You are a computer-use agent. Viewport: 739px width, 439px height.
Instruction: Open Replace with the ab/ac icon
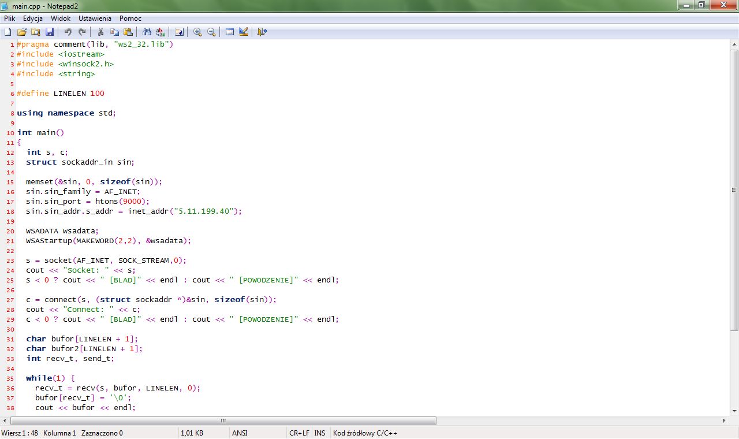(x=161, y=32)
